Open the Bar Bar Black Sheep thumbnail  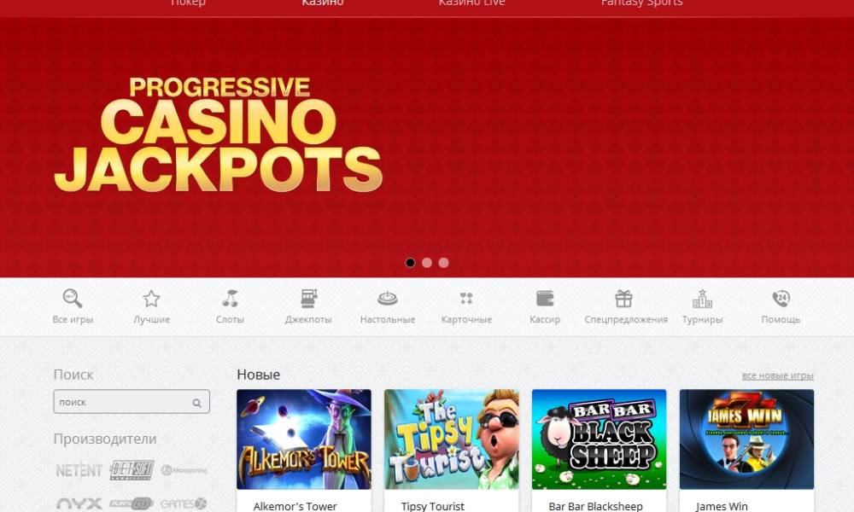point(600,439)
